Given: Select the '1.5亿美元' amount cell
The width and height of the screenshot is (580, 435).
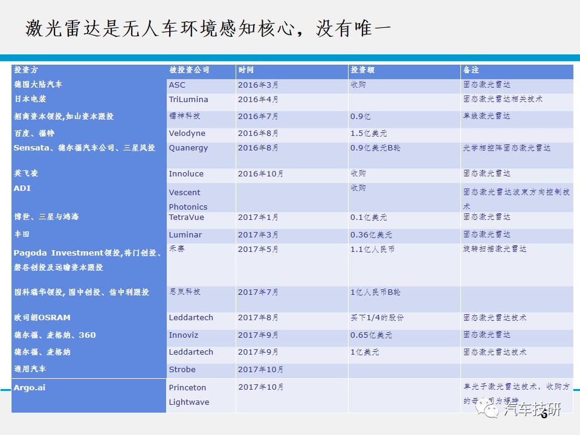Looking at the screenshot, I should pyautogui.click(x=404, y=135).
